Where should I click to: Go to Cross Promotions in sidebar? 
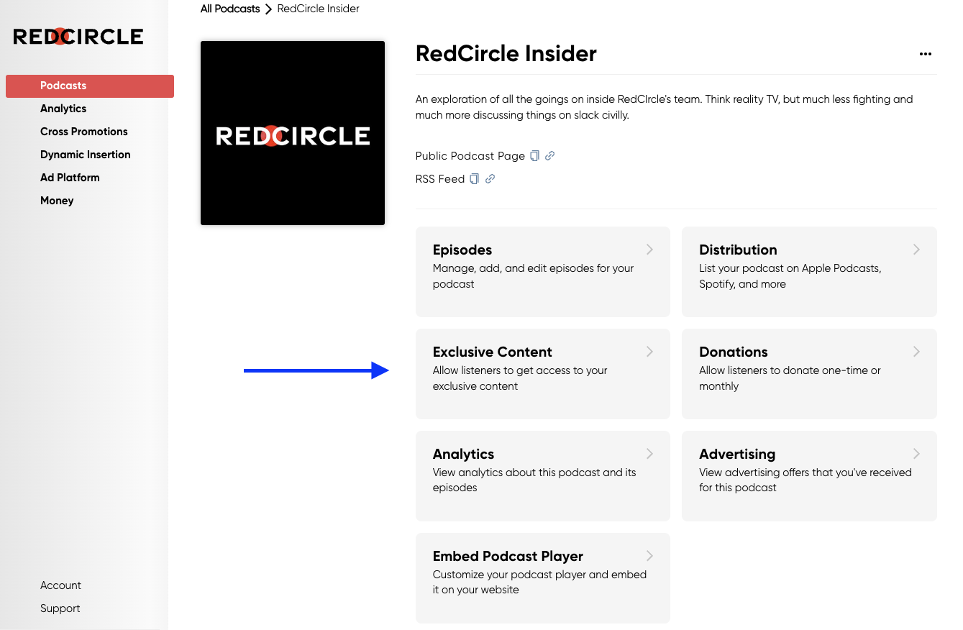click(84, 132)
